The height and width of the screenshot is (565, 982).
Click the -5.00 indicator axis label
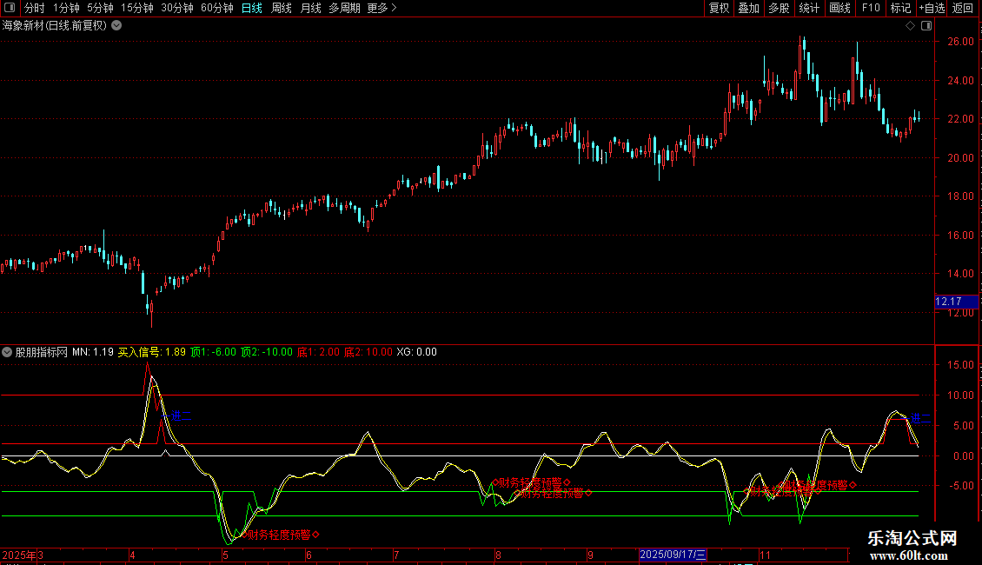click(x=959, y=486)
